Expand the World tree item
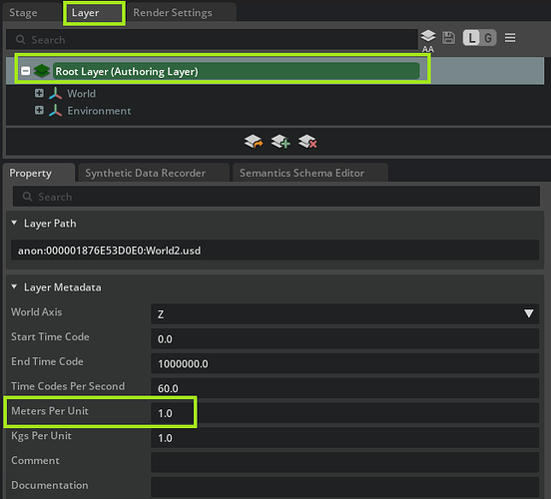 click(39, 93)
